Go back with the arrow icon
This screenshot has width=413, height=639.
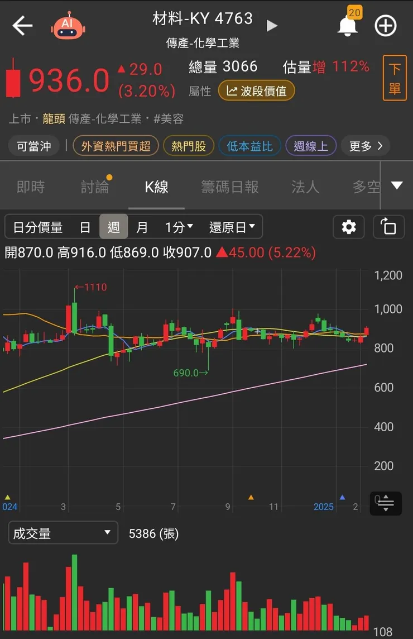pyautogui.click(x=22, y=26)
